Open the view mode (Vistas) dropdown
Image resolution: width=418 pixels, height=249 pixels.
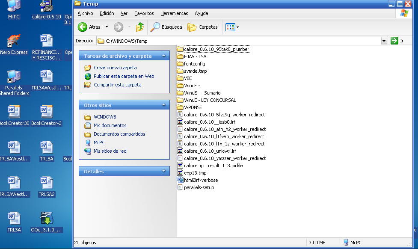click(232, 27)
